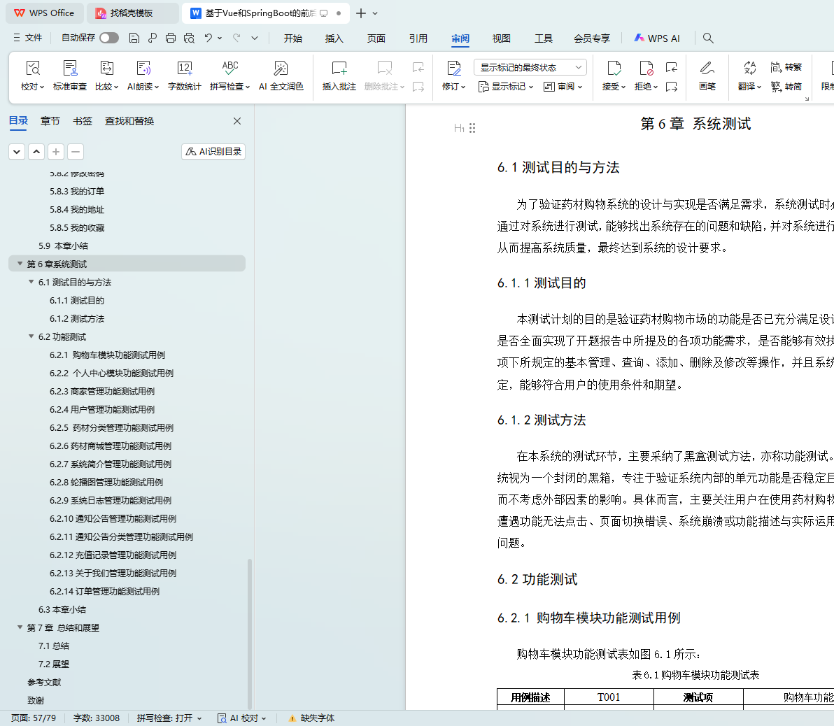The image size is (834, 726).
Task: Click the redo arrow icon
Action: coord(236,38)
